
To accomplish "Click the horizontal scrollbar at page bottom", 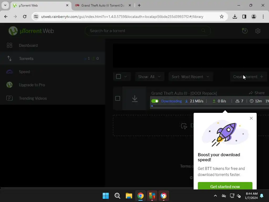I will (97, 188).
